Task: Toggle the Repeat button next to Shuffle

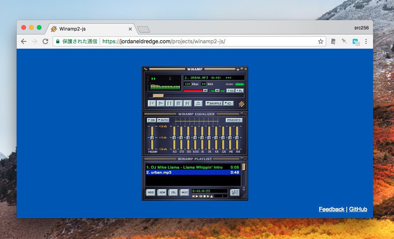Action: [x=229, y=103]
